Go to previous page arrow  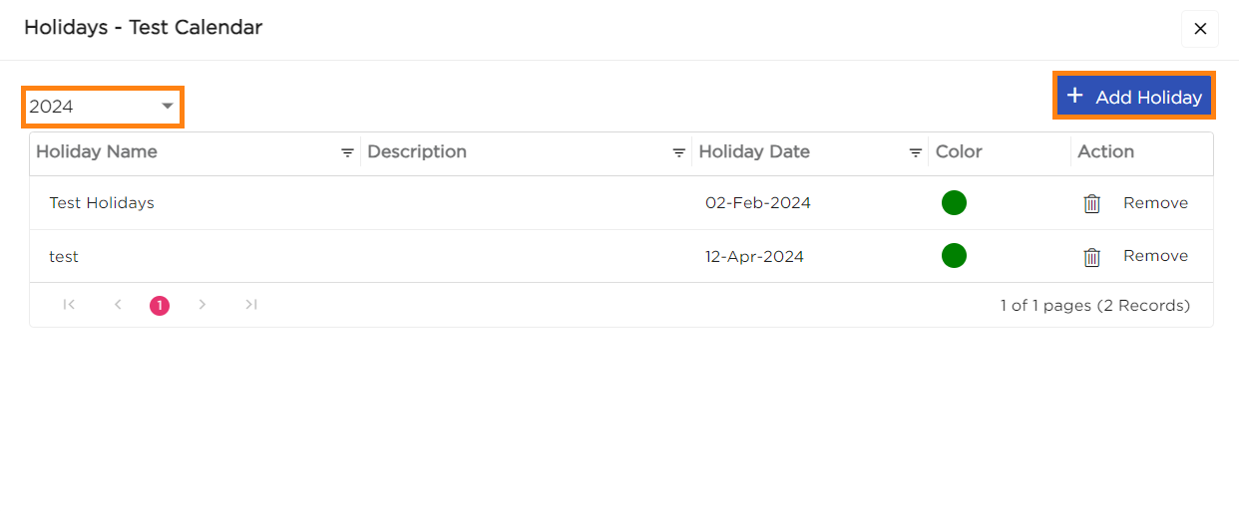pyautogui.click(x=118, y=305)
